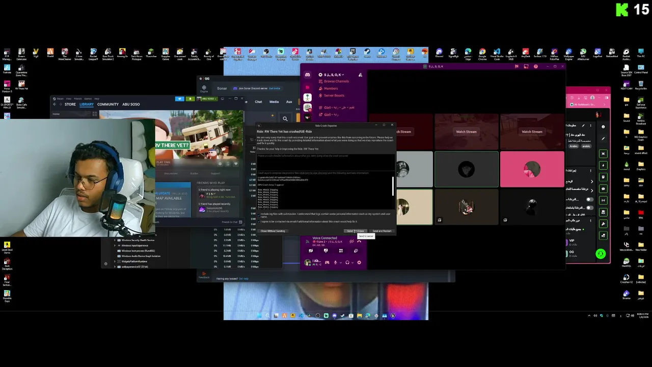Select the green-outlined dark participant tile
Viewport: 652px width, 367px height.
[466, 169]
